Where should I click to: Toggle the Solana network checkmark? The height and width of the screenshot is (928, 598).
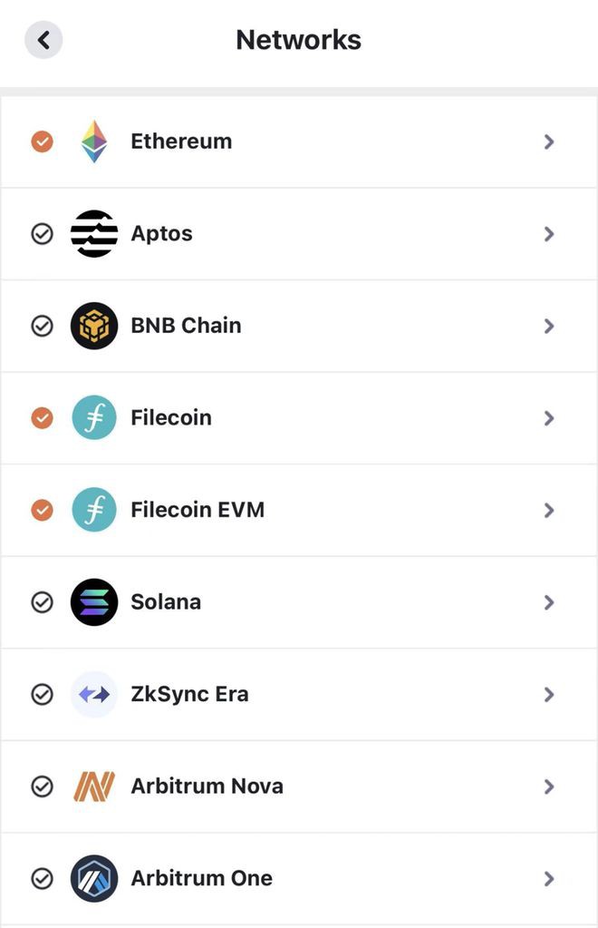[43, 602]
